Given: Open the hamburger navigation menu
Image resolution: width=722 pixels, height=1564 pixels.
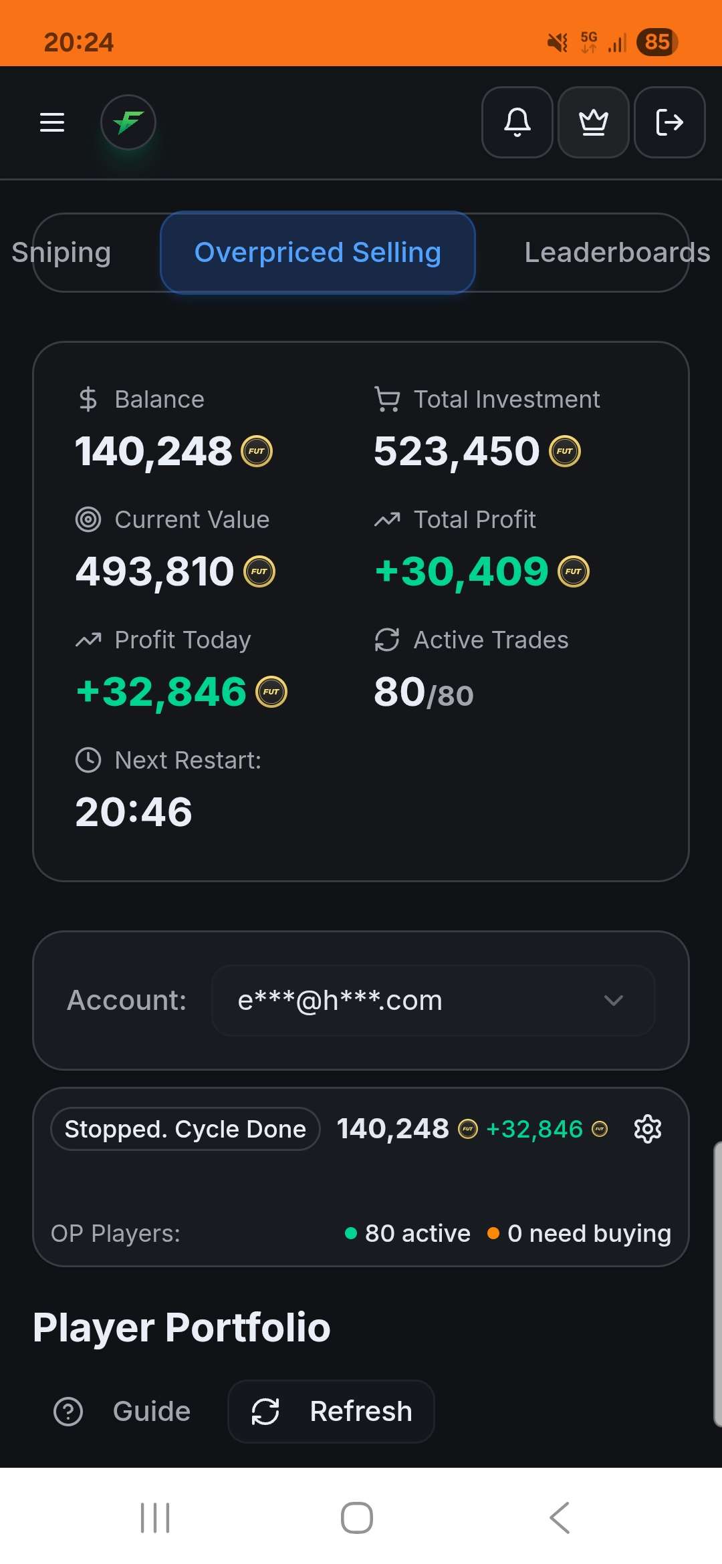Looking at the screenshot, I should pyautogui.click(x=52, y=122).
